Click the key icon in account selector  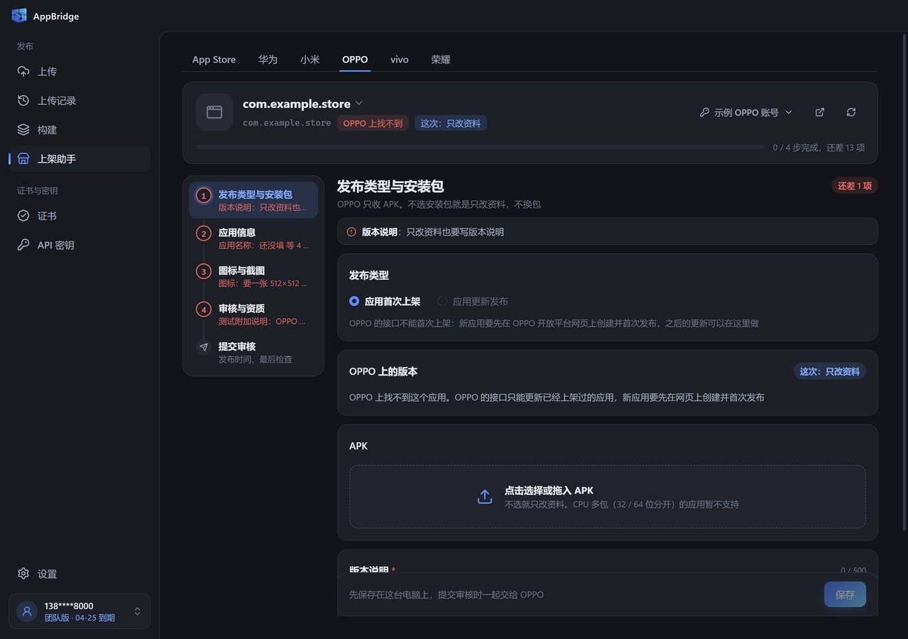click(x=704, y=112)
